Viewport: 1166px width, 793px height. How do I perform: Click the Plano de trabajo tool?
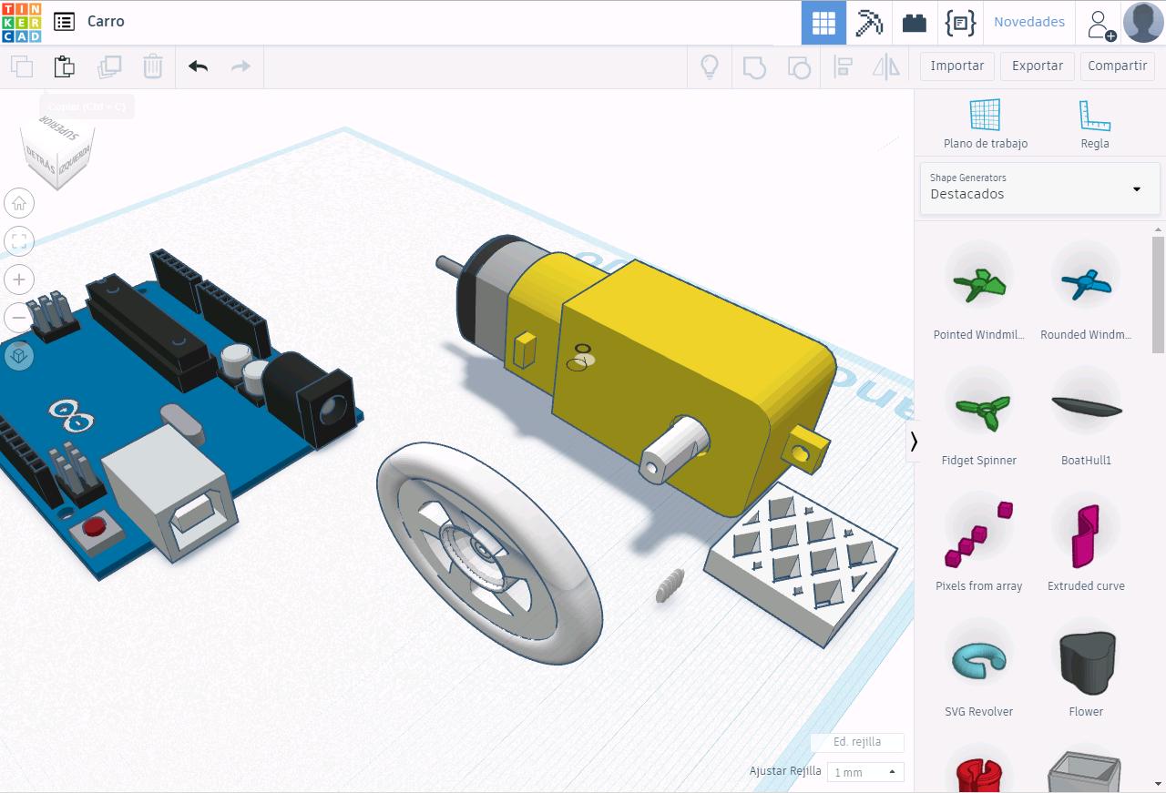(984, 123)
